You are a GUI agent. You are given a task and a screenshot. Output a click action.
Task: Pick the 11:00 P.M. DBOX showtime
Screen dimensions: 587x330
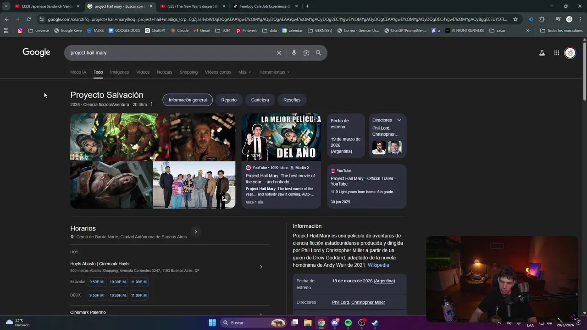pos(139,296)
